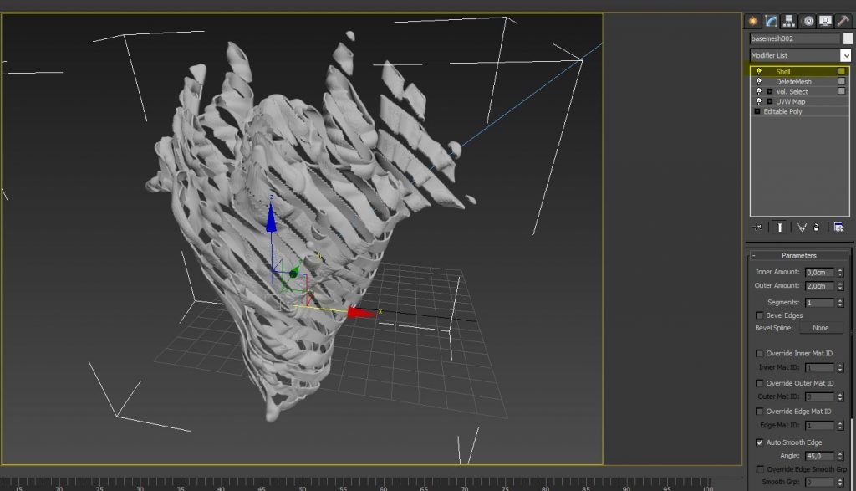Toggle Show End Result button

[779, 227]
